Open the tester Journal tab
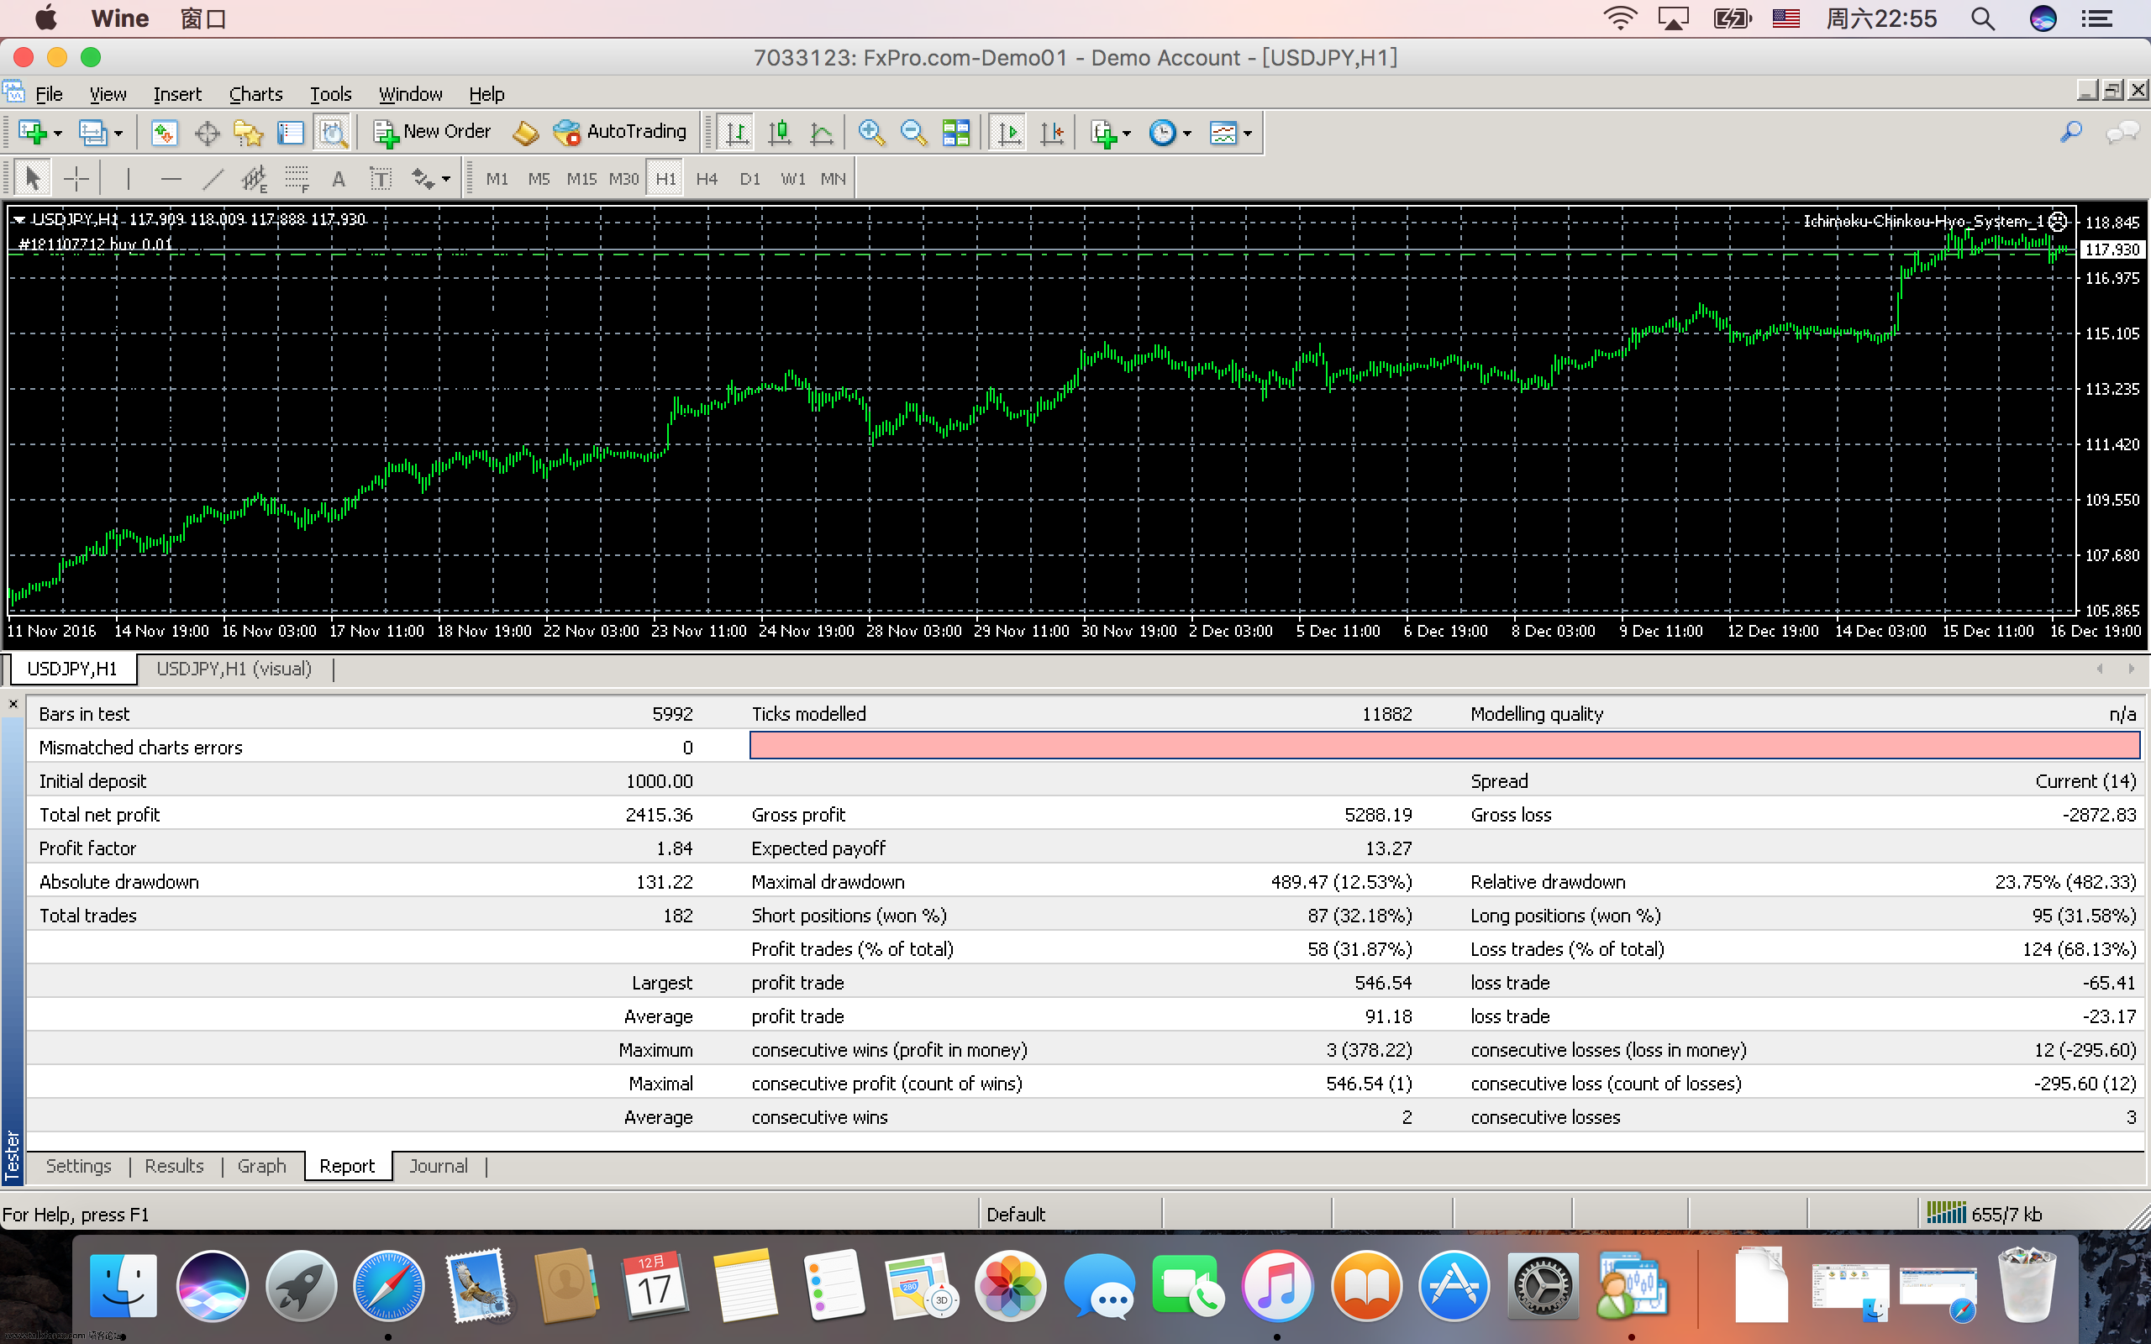Image resolution: width=2151 pixels, height=1344 pixels. pos(439,1165)
